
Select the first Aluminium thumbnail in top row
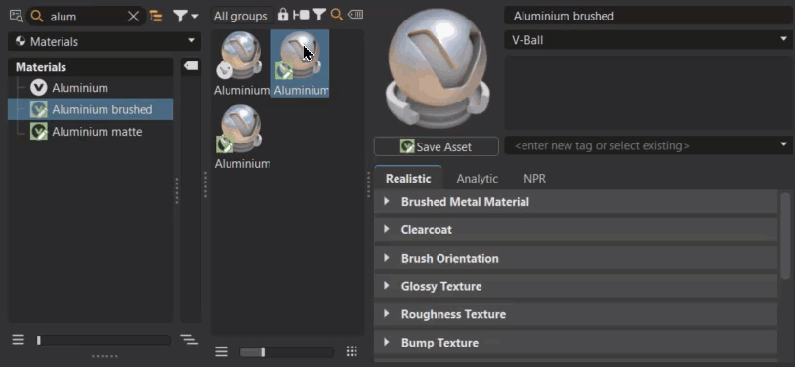pyautogui.click(x=241, y=63)
